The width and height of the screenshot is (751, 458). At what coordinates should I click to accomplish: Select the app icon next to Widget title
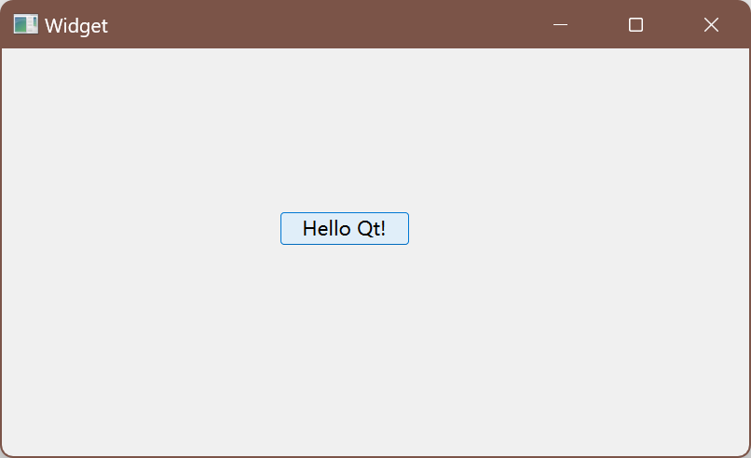26,24
